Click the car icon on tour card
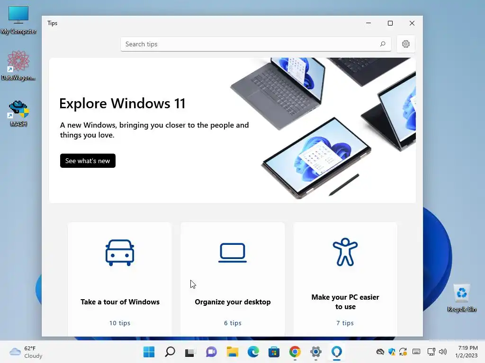Image resolution: width=485 pixels, height=363 pixels. coord(120,252)
